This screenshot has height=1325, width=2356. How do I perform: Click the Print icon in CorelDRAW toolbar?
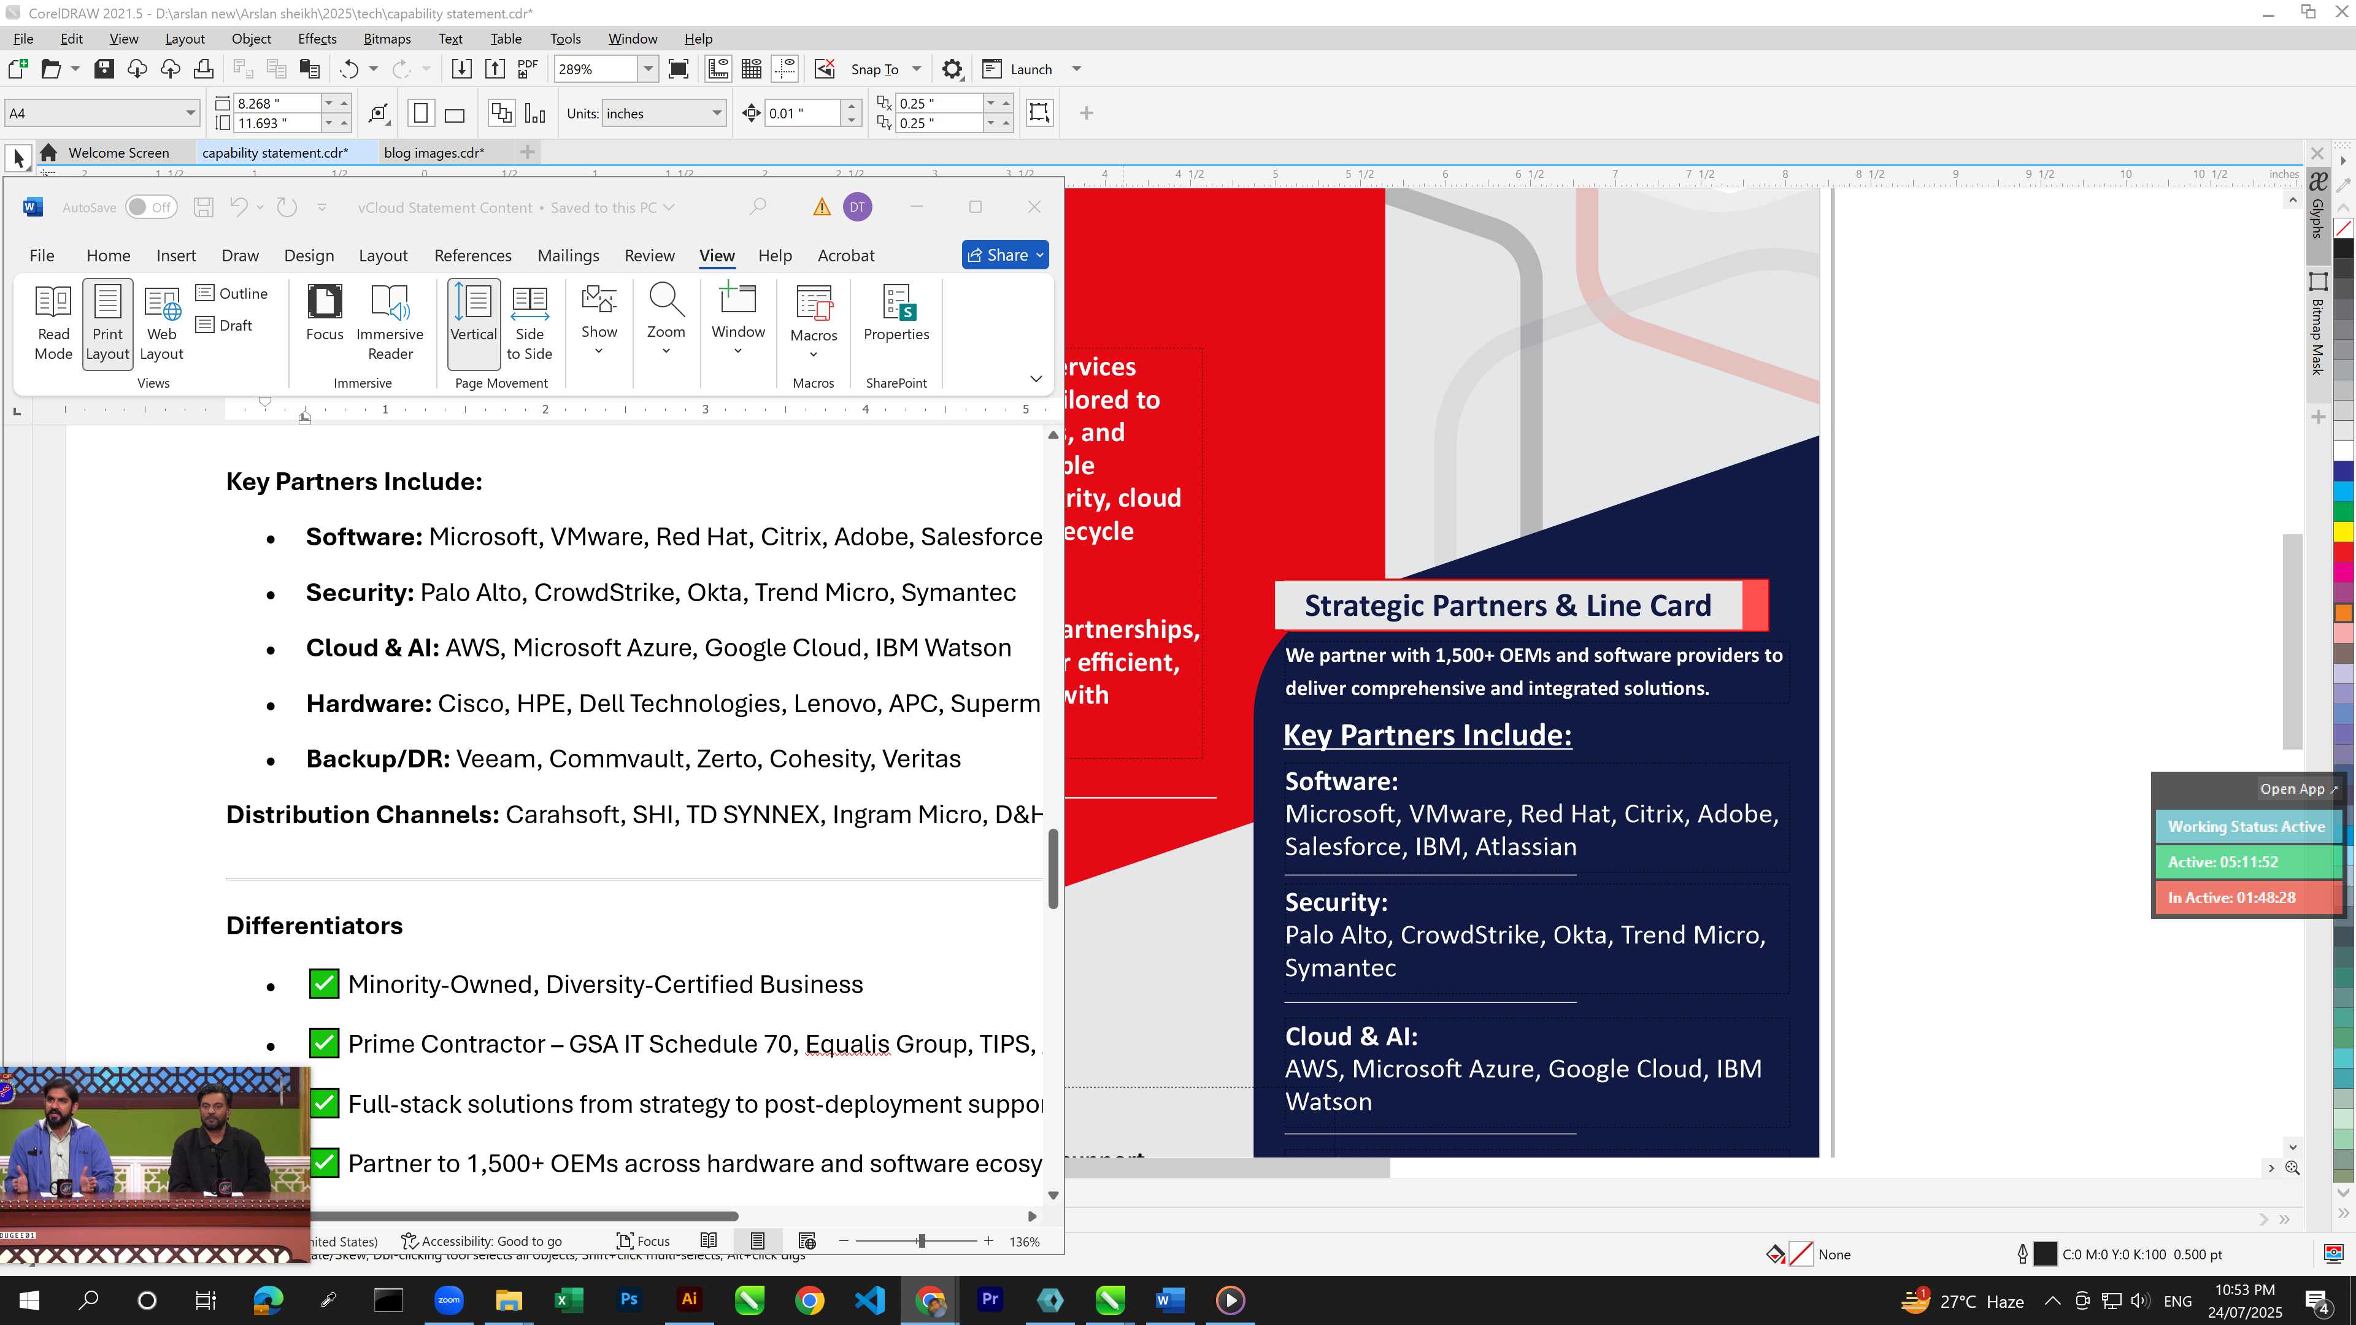tap(203, 69)
